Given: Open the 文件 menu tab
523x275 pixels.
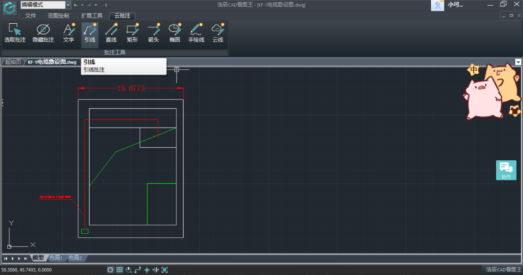Looking at the screenshot, I should pyautogui.click(x=31, y=14).
